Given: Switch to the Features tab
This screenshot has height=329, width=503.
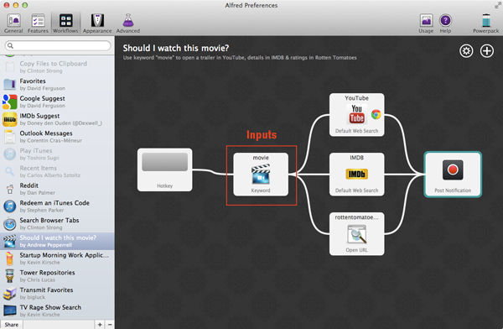Looking at the screenshot, I should pos(38,23).
